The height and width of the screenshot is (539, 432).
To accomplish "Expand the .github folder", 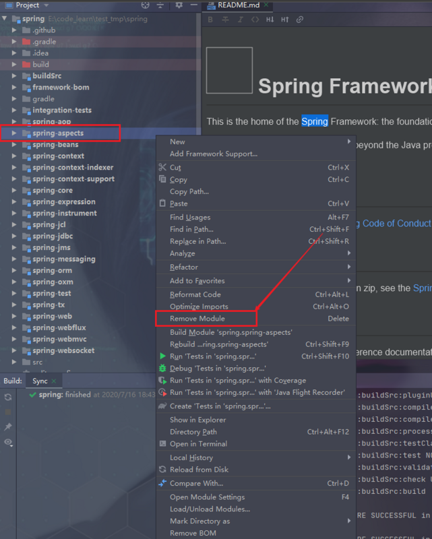I will pos(14,30).
